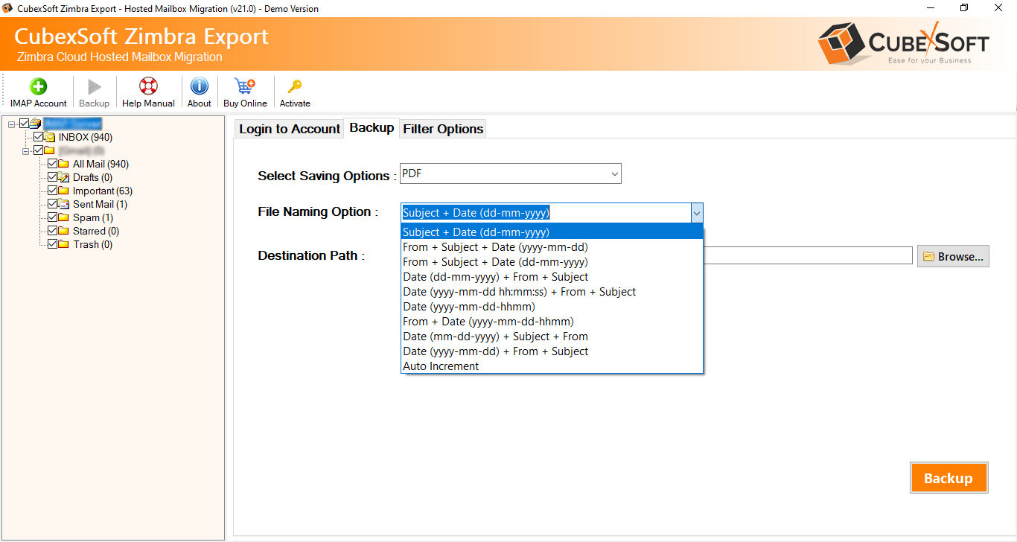Click the Buy Online cart icon
The width and height of the screenshot is (1017, 542).
(x=245, y=86)
